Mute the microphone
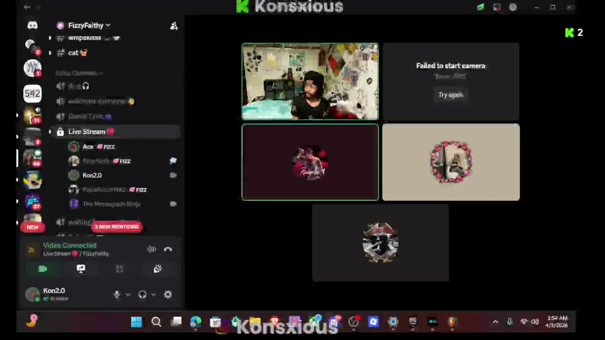This screenshot has width=605, height=340. [x=117, y=295]
